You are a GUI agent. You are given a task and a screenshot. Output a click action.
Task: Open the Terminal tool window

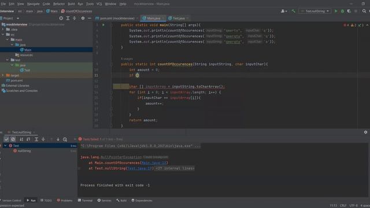tap(85, 200)
